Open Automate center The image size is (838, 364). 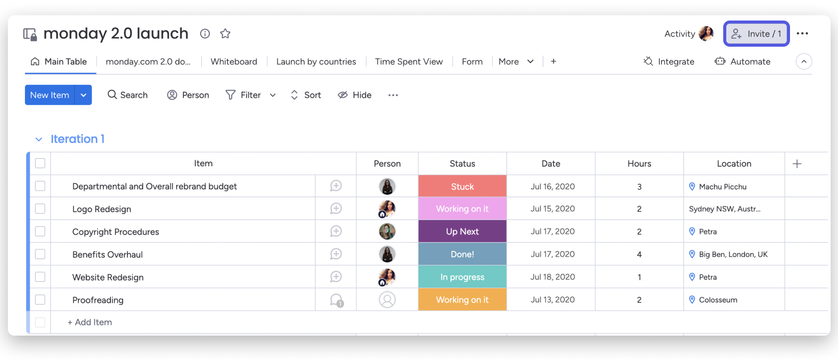tap(742, 62)
